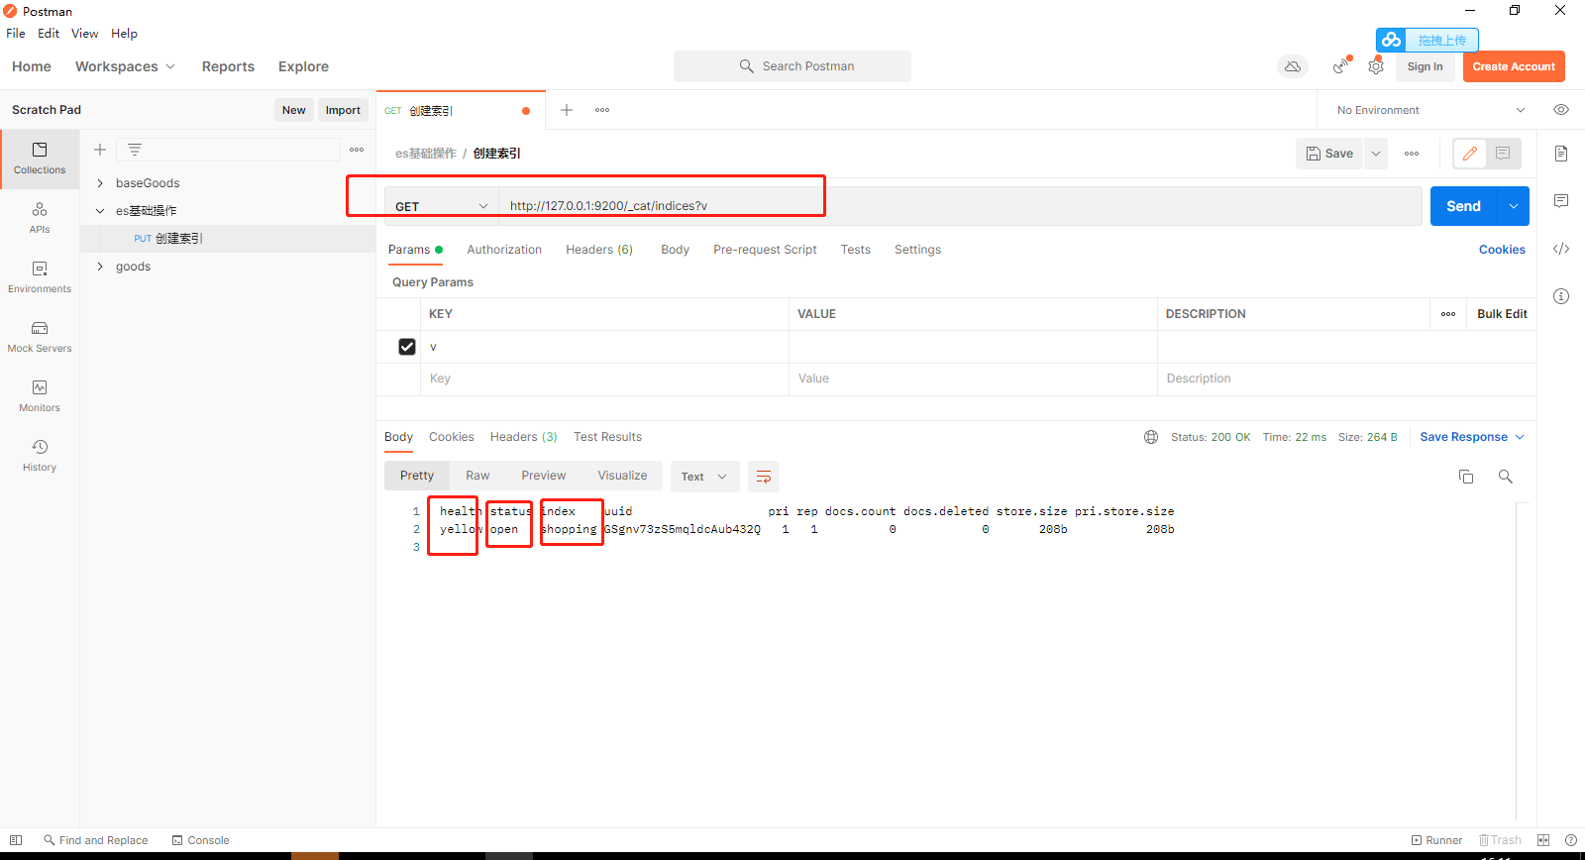Open the View menu
Screen dimensions: 1585x860
click(84, 33)
